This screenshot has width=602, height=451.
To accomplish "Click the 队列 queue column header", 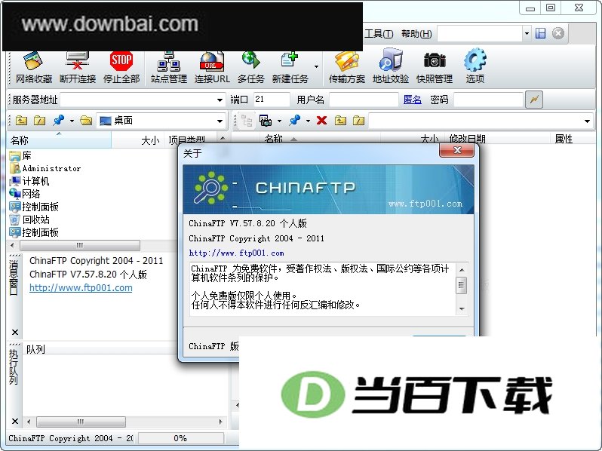I will coord(35,349).
